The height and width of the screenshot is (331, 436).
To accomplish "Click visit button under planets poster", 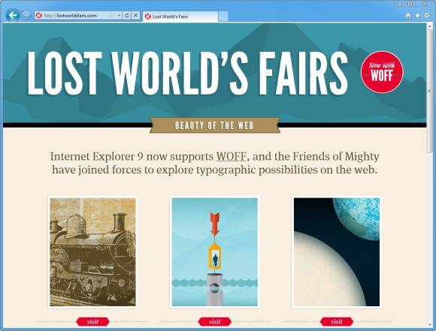I will (x=337, y=321).
